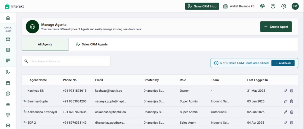The height and width of the screenshot is (129, 304).
Task: Select the Kashyap KN agent name
Action: (36, 91)
